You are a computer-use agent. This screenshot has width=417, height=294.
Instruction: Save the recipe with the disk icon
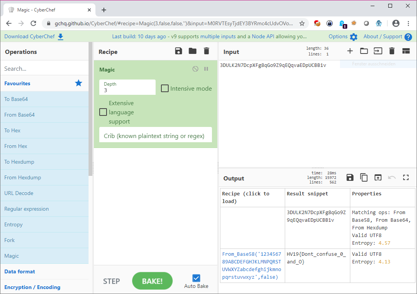(179, 51)
